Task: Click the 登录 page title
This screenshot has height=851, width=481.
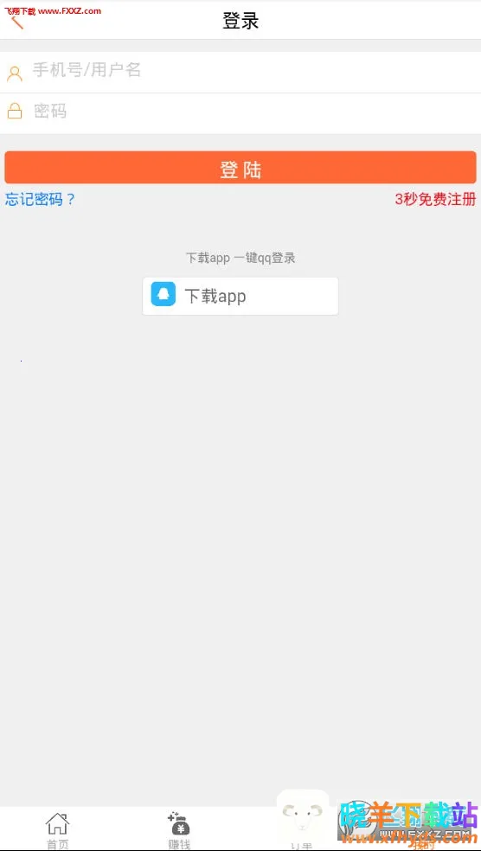Action: 240,21
